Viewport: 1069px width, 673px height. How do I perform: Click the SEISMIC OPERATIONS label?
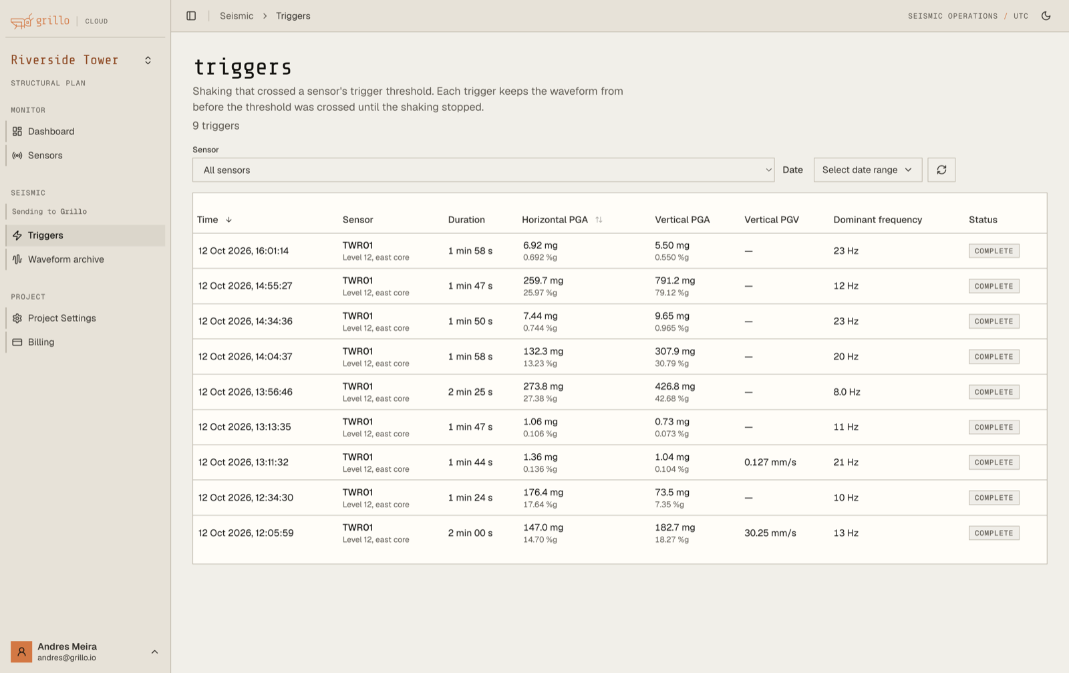tap(953, 16)
